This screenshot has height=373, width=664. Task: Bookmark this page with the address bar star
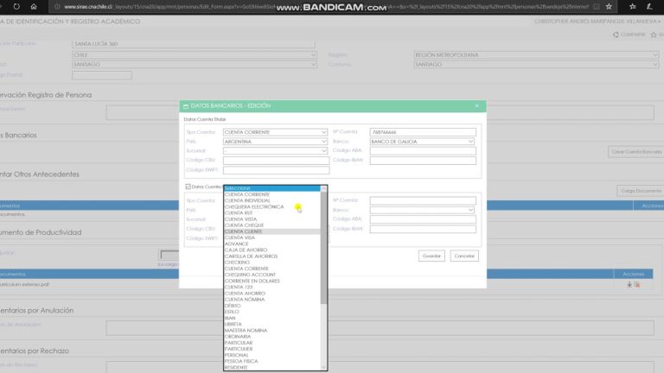pyautogui.click(x=609, y=6)
